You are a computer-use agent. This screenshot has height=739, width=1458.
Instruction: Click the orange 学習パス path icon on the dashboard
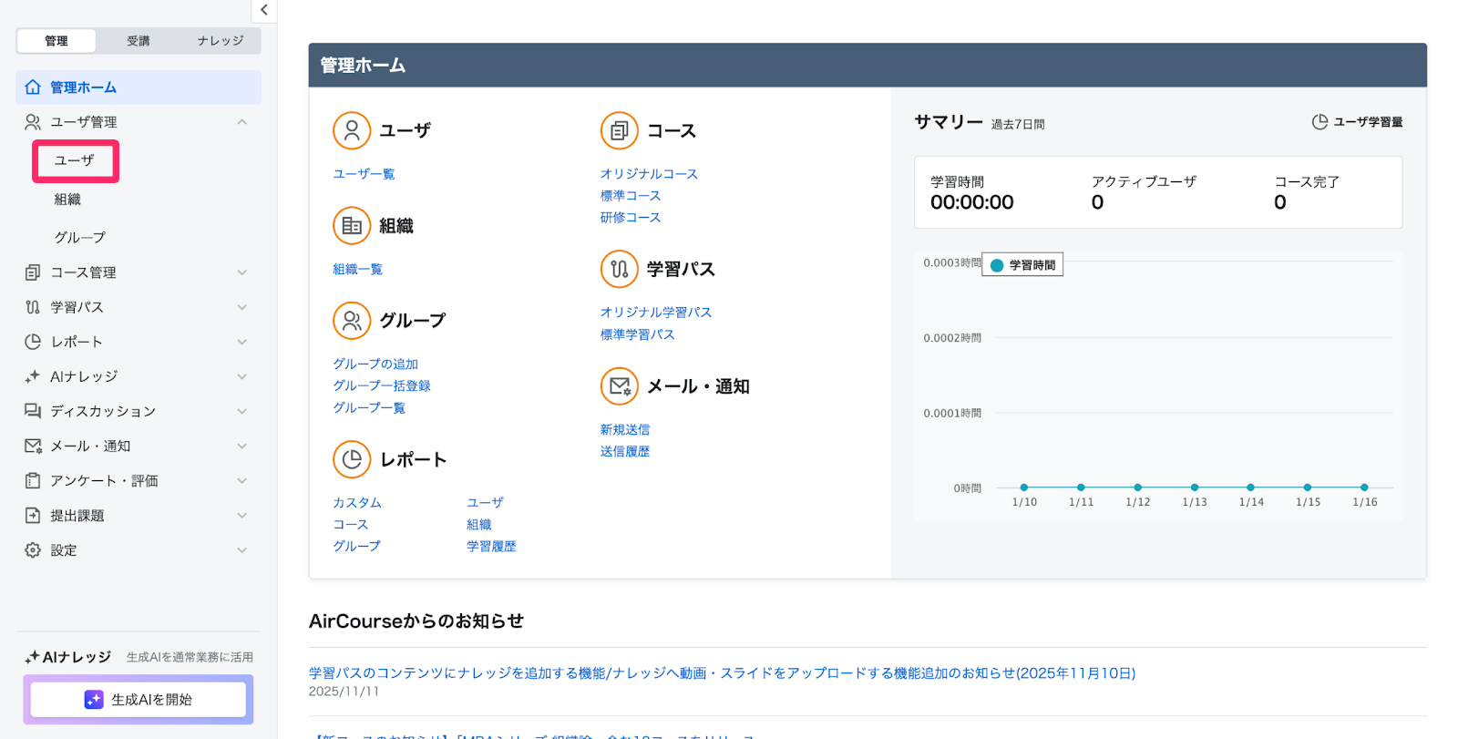(620, 269)
